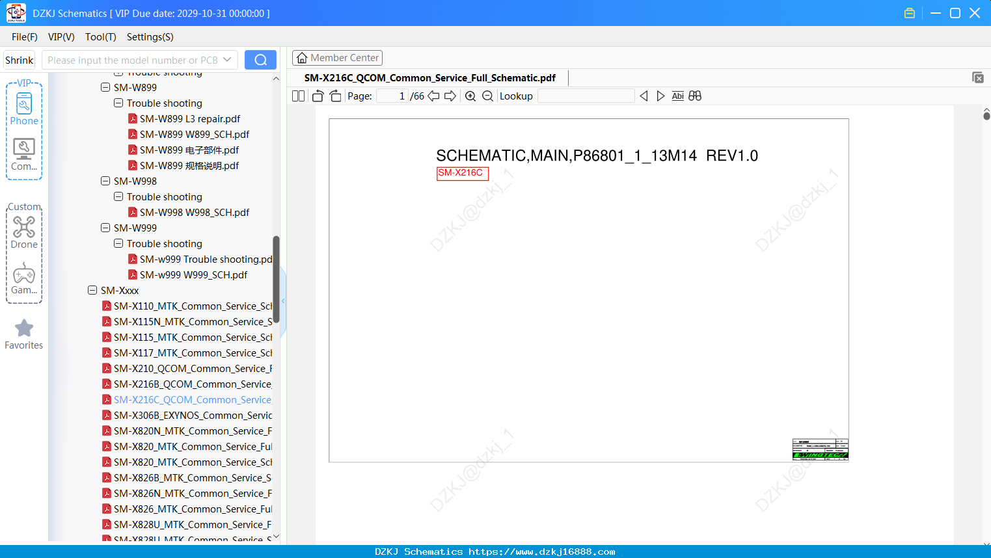Open the Drone category

(24, 232)
